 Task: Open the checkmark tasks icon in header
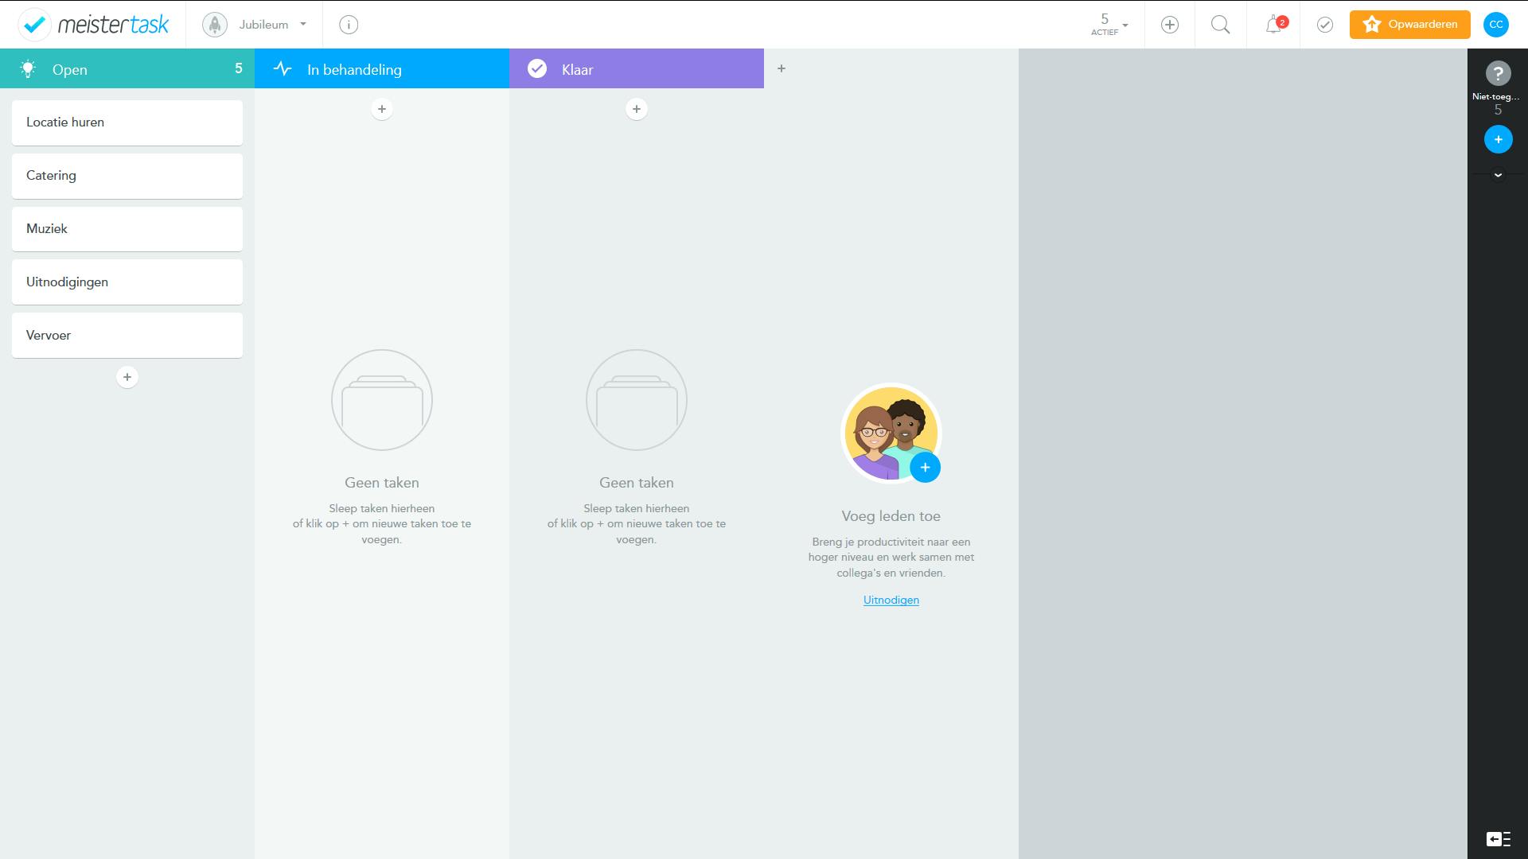[x=1325, y=25]
